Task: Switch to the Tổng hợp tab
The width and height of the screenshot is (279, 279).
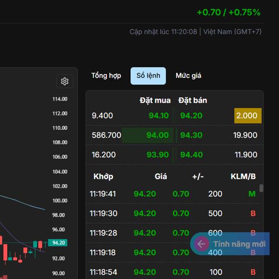Action: click(106, 76)
